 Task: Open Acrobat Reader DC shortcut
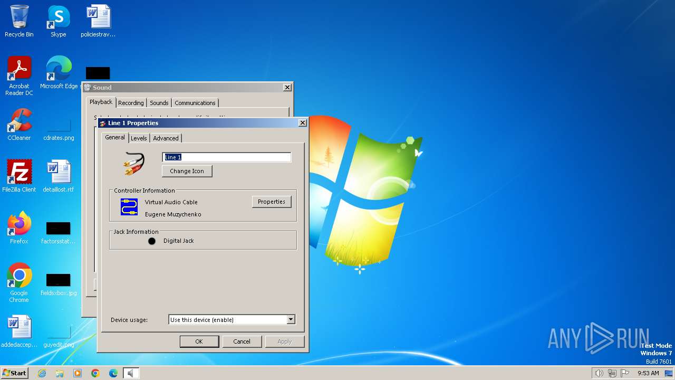point(19,76)
